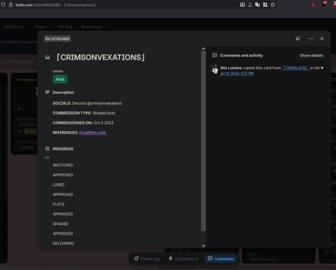Click the Comments and activity speech-bubble icon
The height and width of the screenshot is (270, 336).
click(215, 55)
